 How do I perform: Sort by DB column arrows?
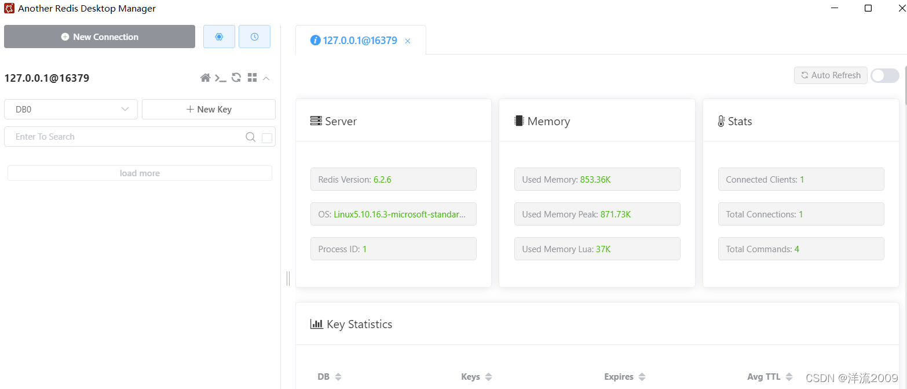(338, 377)
